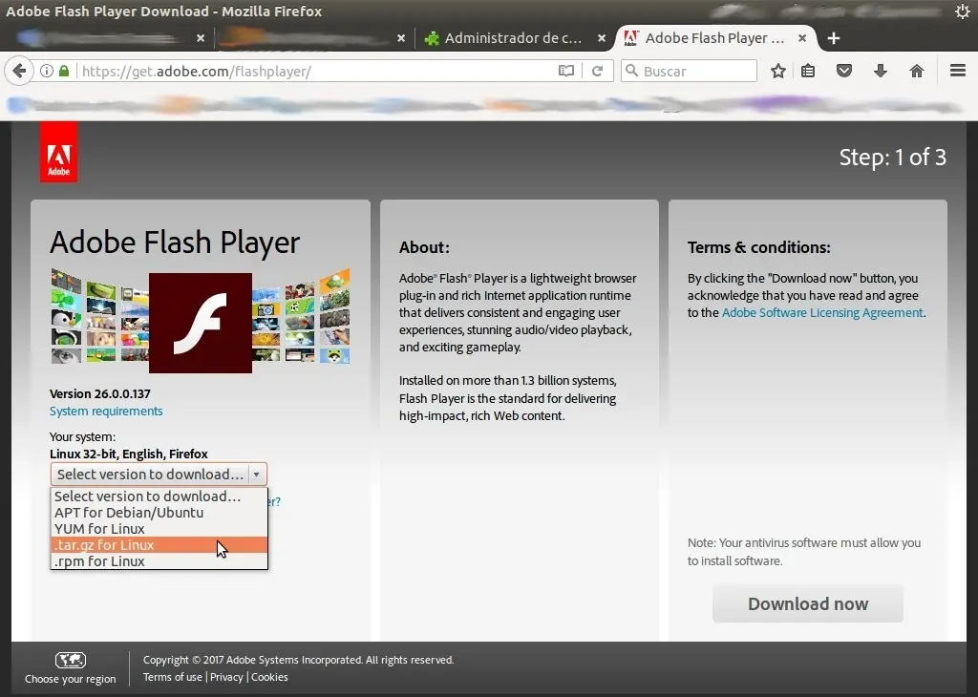Reload the page with the refresh icon
The height and width of the screenshot is (697, 978).
tap(598, 71)
